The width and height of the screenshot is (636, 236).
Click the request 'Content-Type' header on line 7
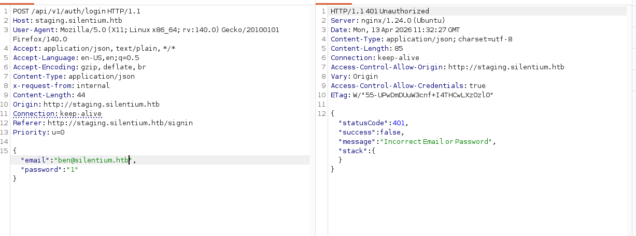point(74,76)
